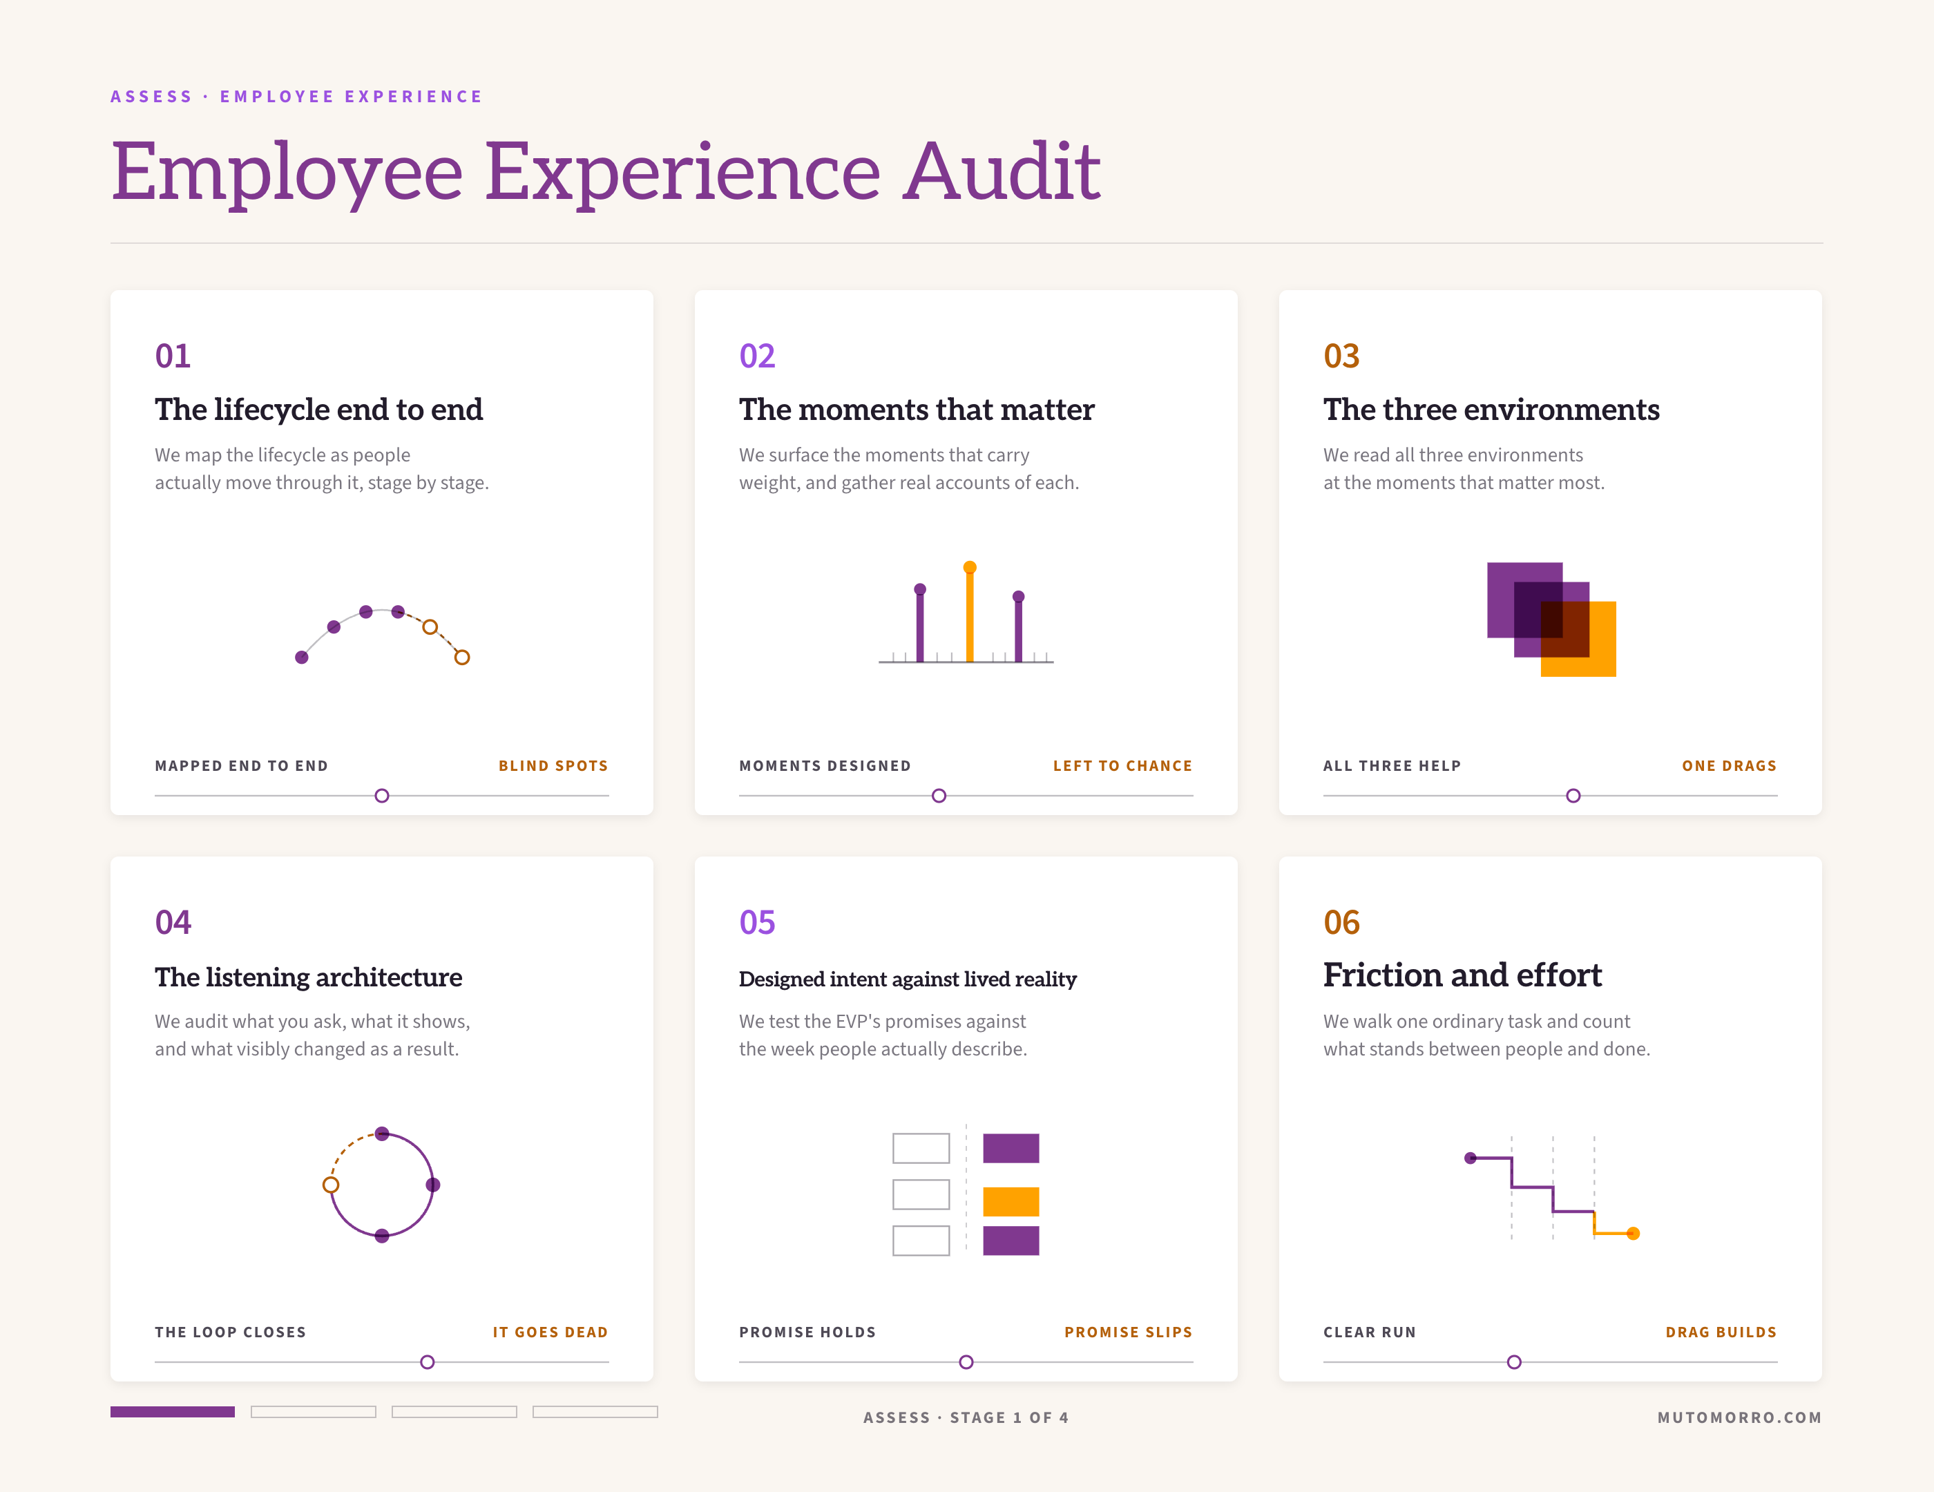Click card number 05
Image resolution: width=1934 pixels, height=1492 pixels.
point(757,923)
